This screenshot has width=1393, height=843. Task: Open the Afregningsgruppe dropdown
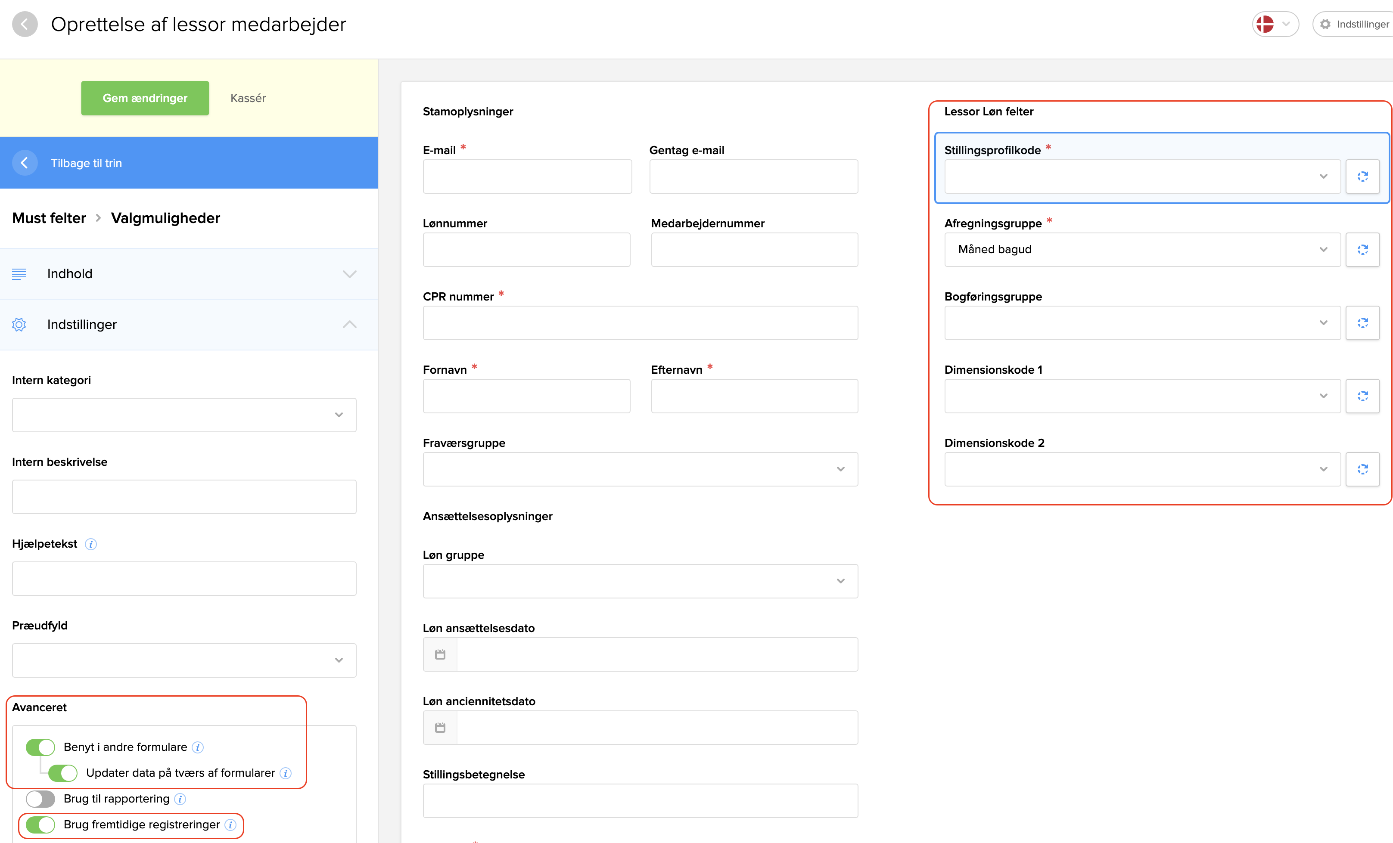click(x=1142, y=250)
